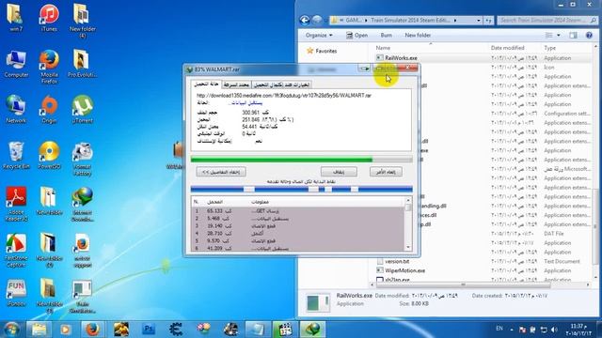
Task: Expand the view options dropdown arrow in Explorer
Action: [558, 36]
